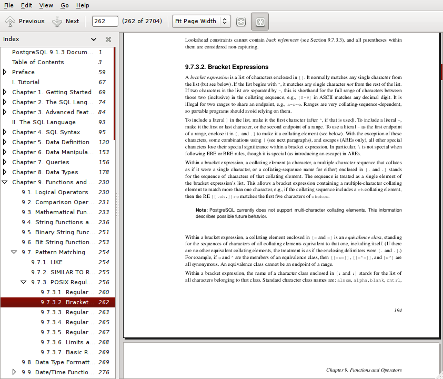Image resolution: width=443 pixels, height=379 pixels.
Task: Select 9.5. Binary String Functions entry
Action: click(x=58, y=232)
